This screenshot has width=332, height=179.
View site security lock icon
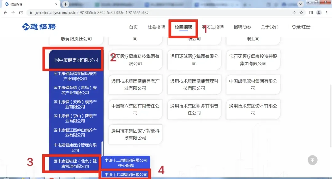30,13
